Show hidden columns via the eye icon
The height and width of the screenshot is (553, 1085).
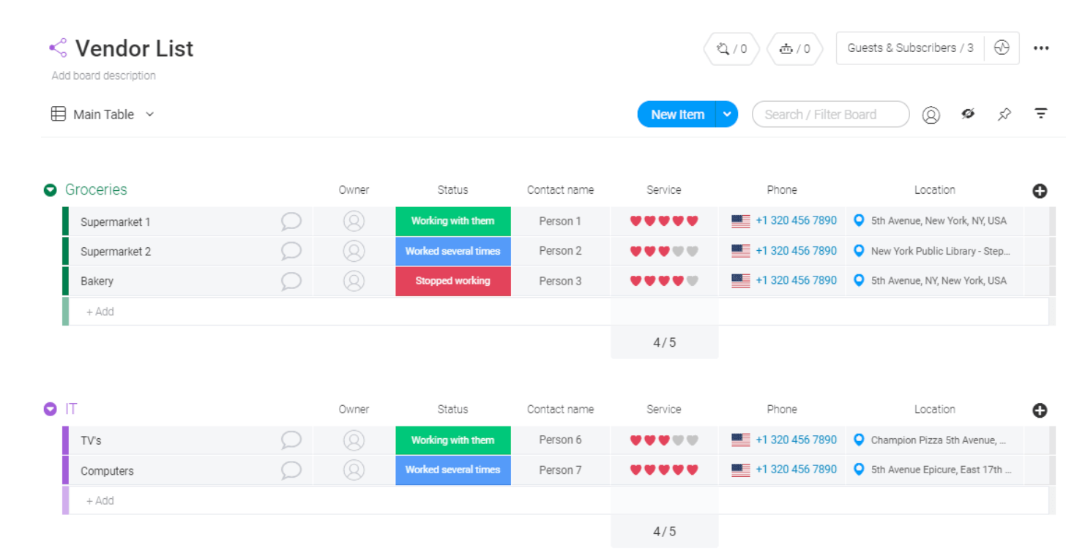(x=968, y=113)
